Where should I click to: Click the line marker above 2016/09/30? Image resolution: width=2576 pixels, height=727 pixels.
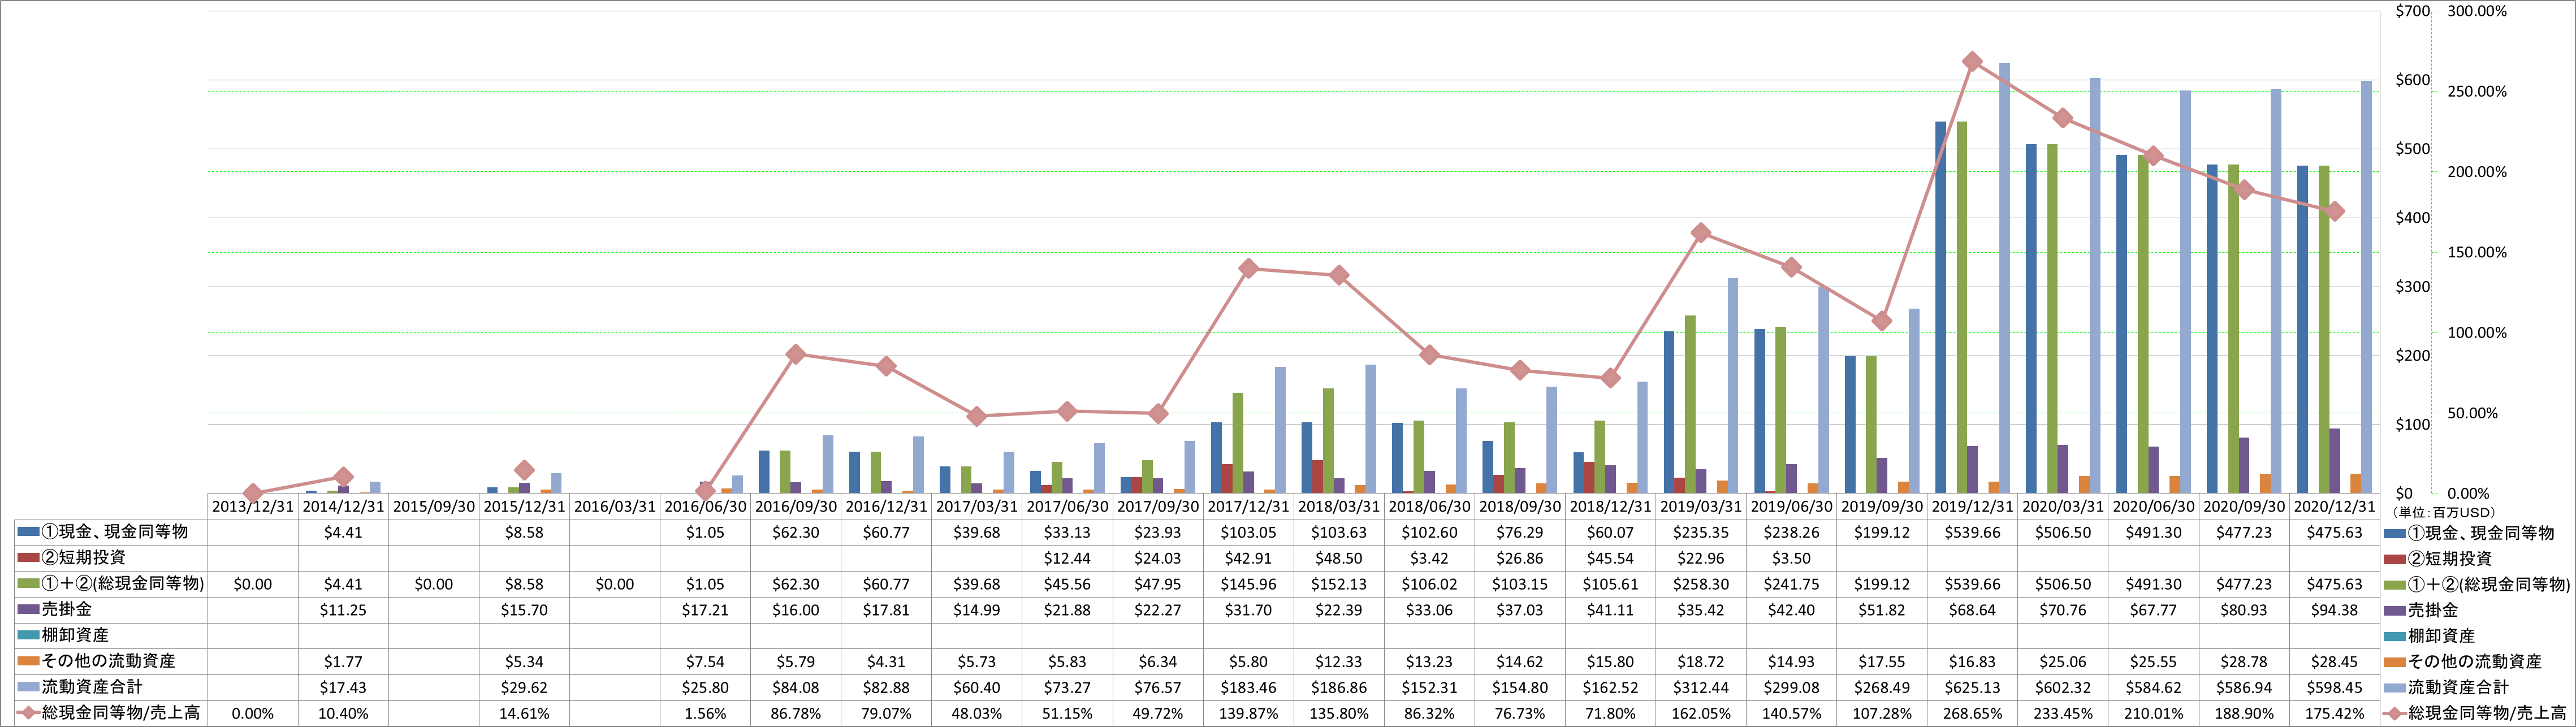click(x=796, y=354)
